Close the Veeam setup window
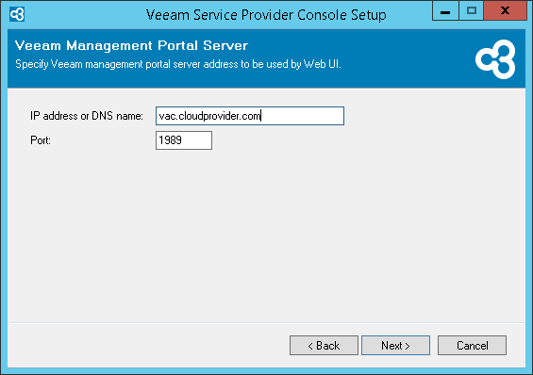533x375 pixels. pyautogui.click(x=505, y=10)
